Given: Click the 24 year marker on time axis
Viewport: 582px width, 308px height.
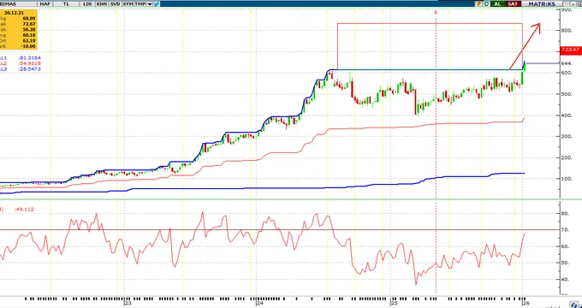Looking at the screenshot, I should point(260,303).
